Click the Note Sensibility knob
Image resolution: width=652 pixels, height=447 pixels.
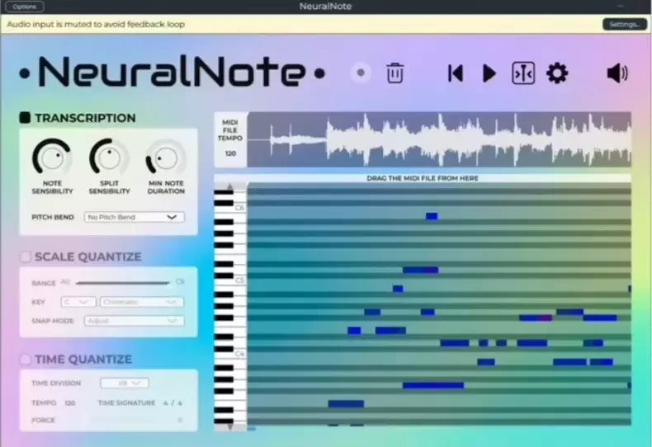pyautogui.click(x=52, y=158)
